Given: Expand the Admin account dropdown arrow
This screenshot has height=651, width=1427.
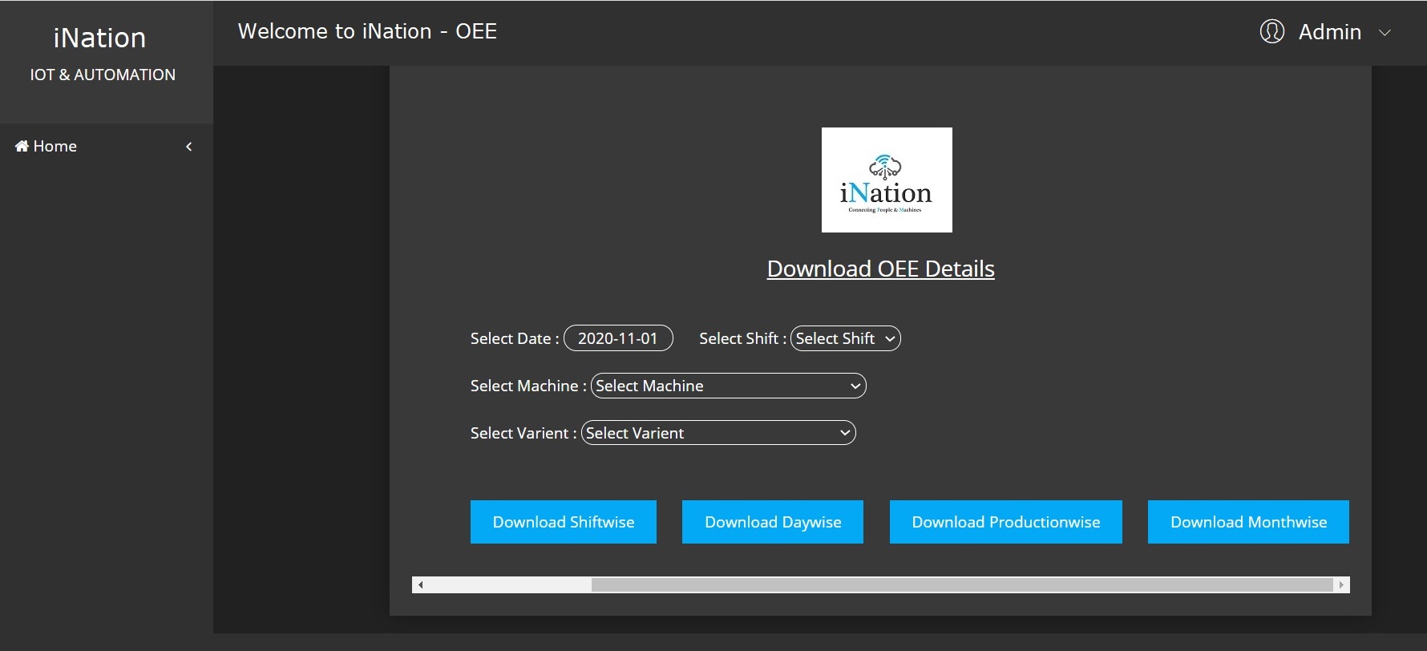Looking at the screenshot, I should click(1385, 33).
